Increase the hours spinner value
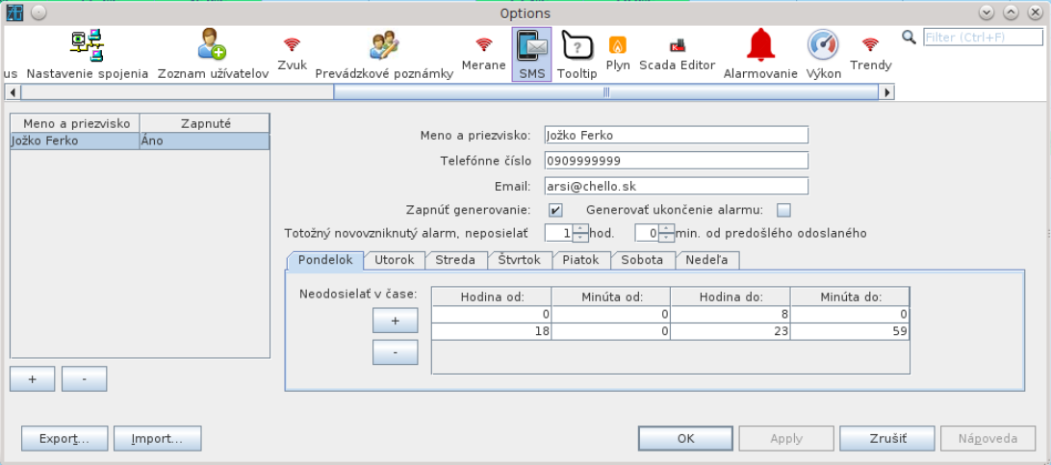This screenshot has height=465, width=1051. point(580,228)
